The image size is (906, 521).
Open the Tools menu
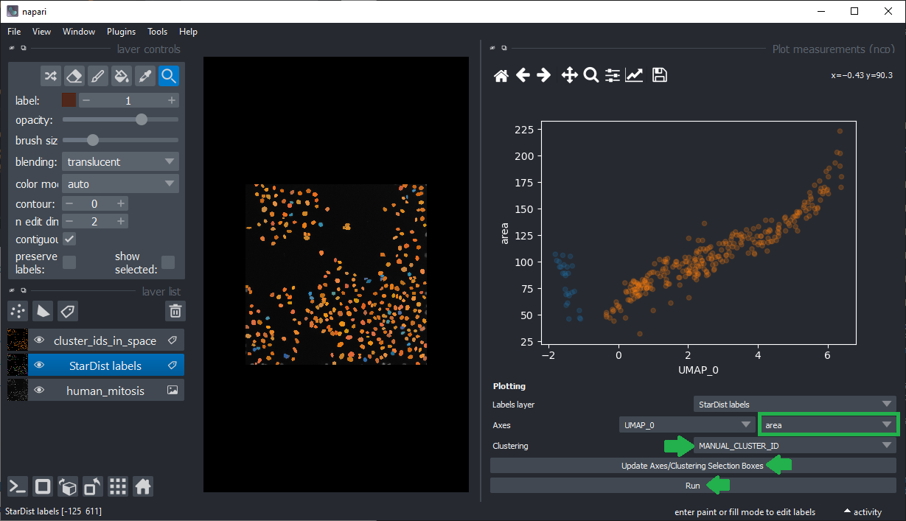pos(157,32)
